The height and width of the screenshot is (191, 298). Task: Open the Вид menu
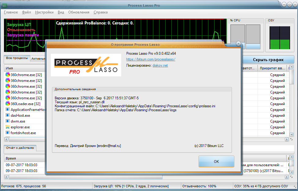tap(61, 12)
